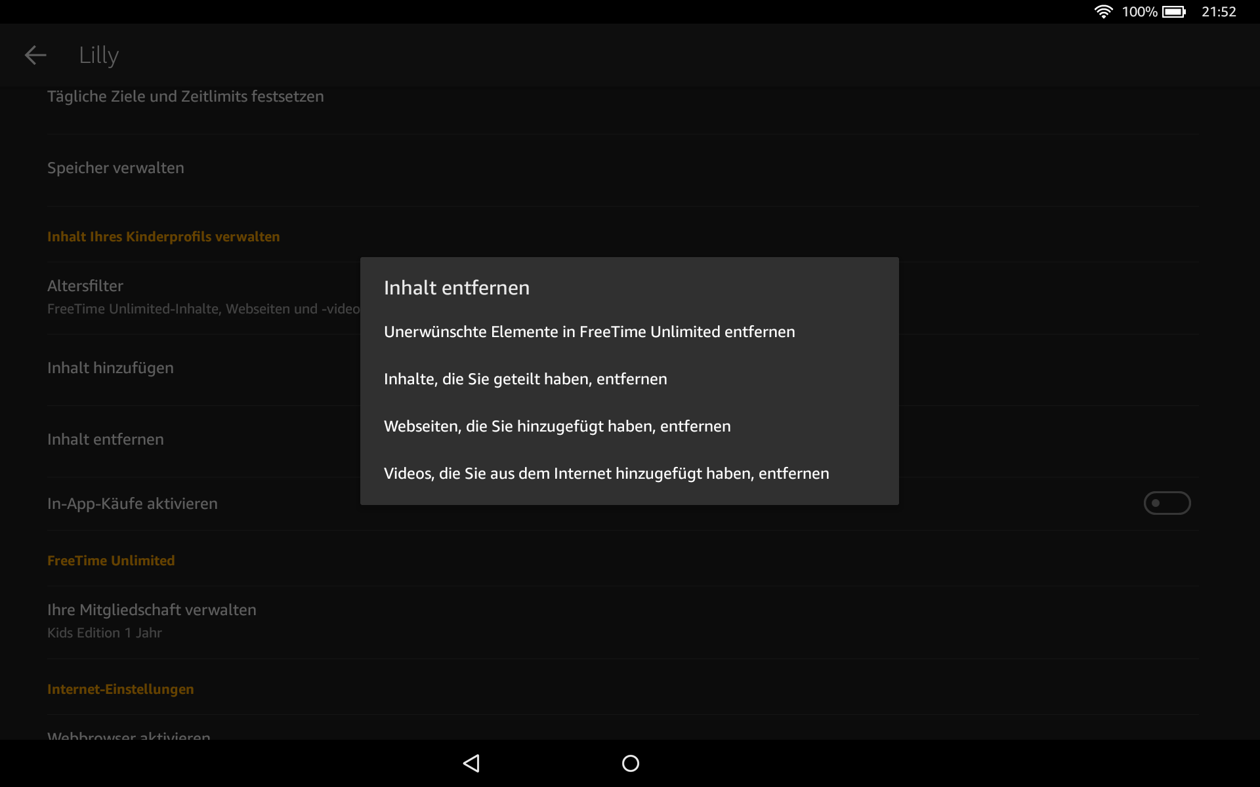Image resolution: width=1260 pixels, height=787 pixels.
Task: Tap the back arrow next to Lilly
Action: (35, 55)
